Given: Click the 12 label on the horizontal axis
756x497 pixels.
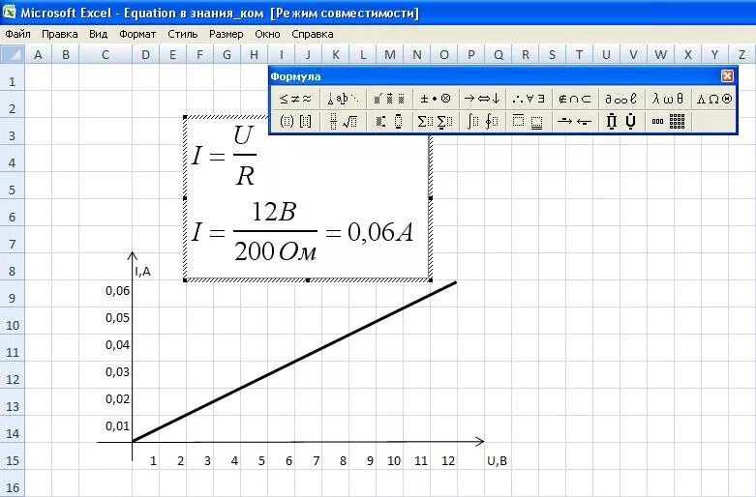Looking at the screenshot, I should (x=448, y=461).
